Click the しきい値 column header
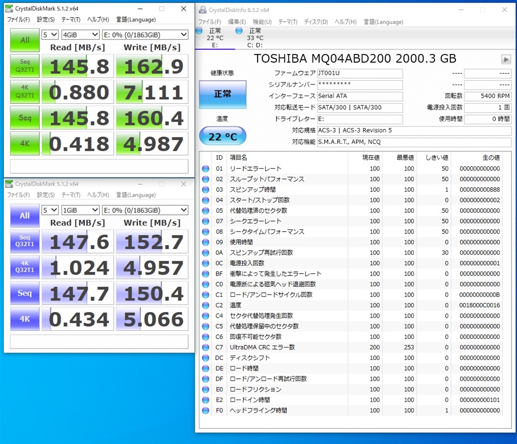 (x=437, y=158)
